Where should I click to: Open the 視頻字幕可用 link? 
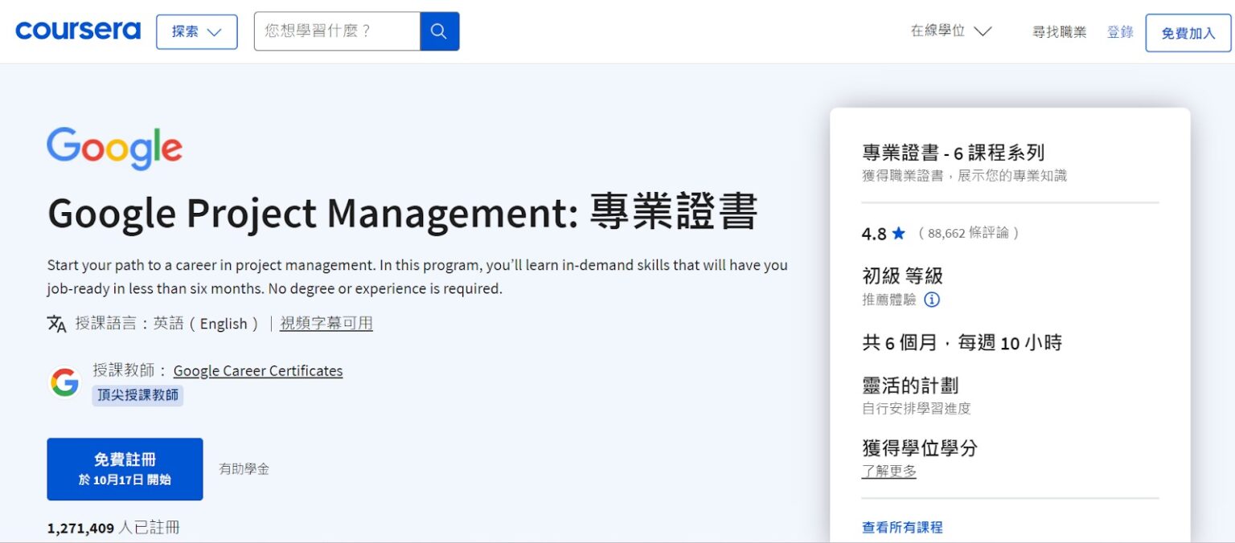pos(326,324)
